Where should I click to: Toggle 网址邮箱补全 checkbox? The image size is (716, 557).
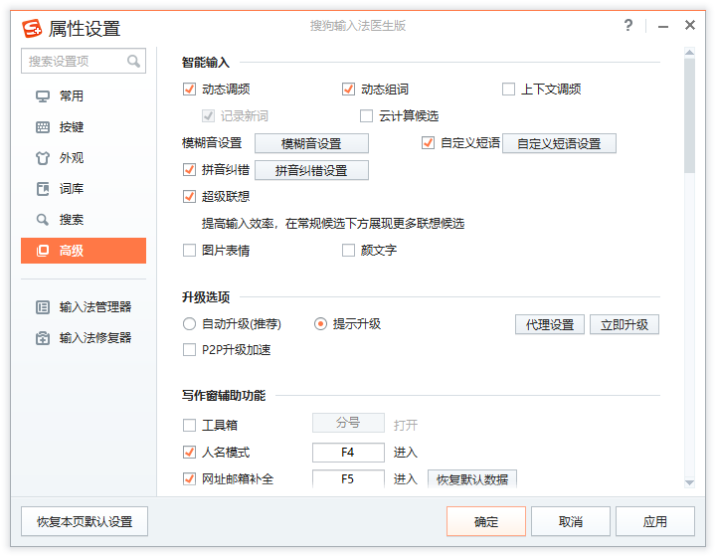point(189,479)
